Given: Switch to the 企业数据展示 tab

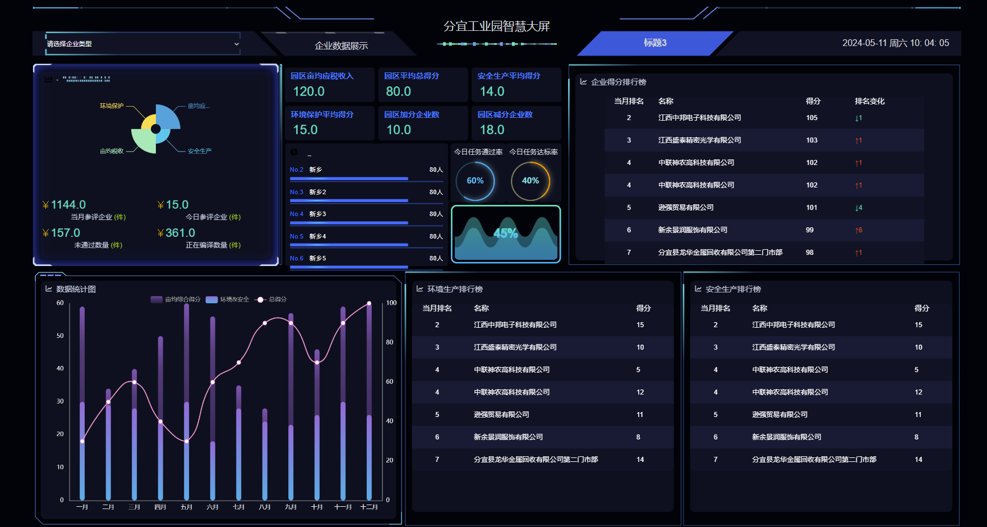Looking at the screenshot, I should pos(341,45).
